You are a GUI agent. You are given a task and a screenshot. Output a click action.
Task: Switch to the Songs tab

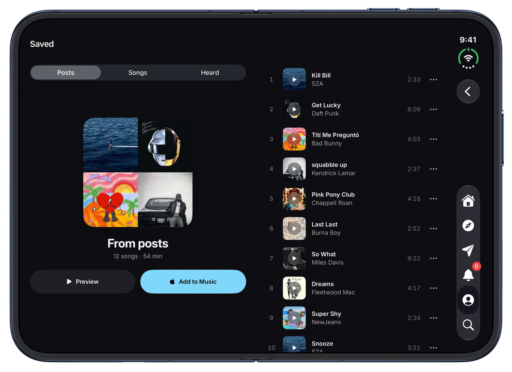pyautogui.click(x=138, y=72)
